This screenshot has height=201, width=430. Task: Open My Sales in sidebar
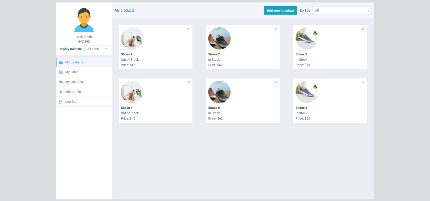(84, 72)
